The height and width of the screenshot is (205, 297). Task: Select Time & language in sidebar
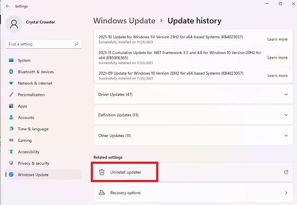(44, 129)
